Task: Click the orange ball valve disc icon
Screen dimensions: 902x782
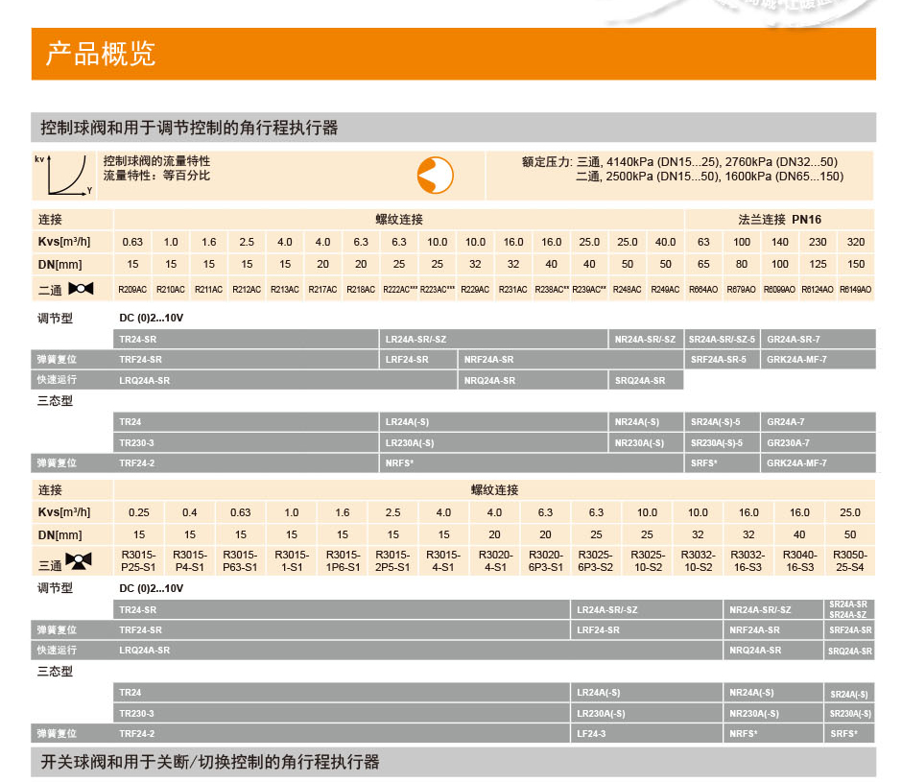Action: pyautogui.click(x=436, y=175)
